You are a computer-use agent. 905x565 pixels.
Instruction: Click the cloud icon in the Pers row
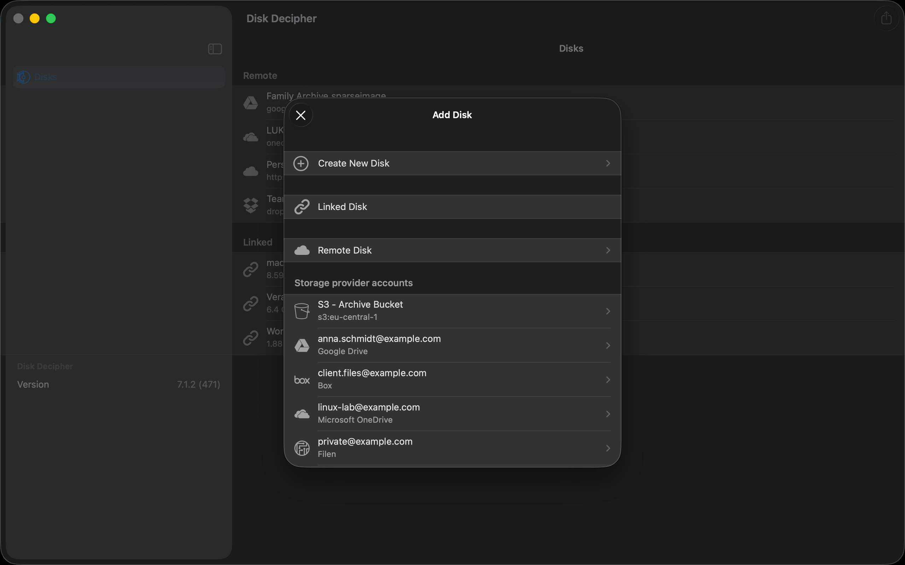[x=251, y=171]
